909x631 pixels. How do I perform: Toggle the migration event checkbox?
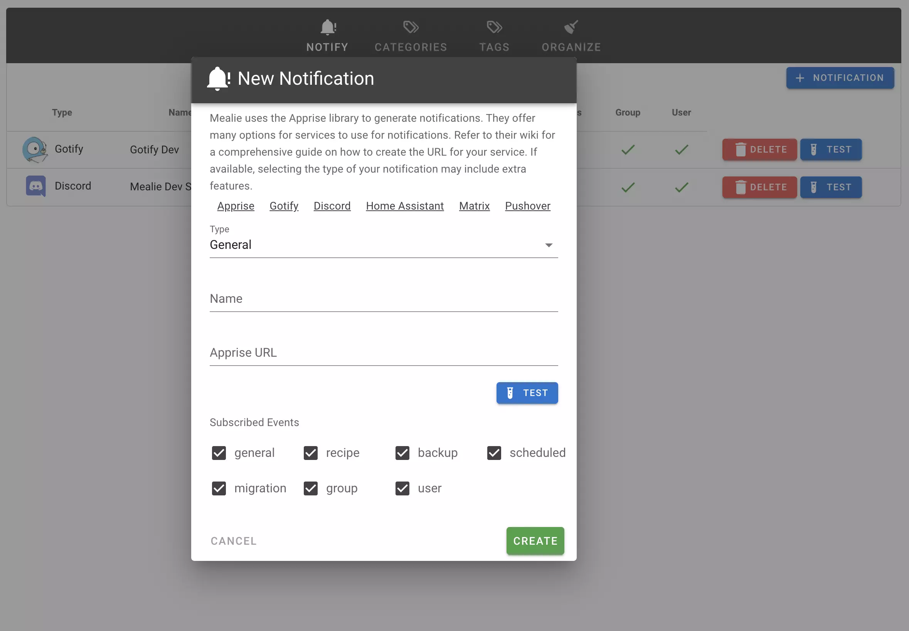219,488
